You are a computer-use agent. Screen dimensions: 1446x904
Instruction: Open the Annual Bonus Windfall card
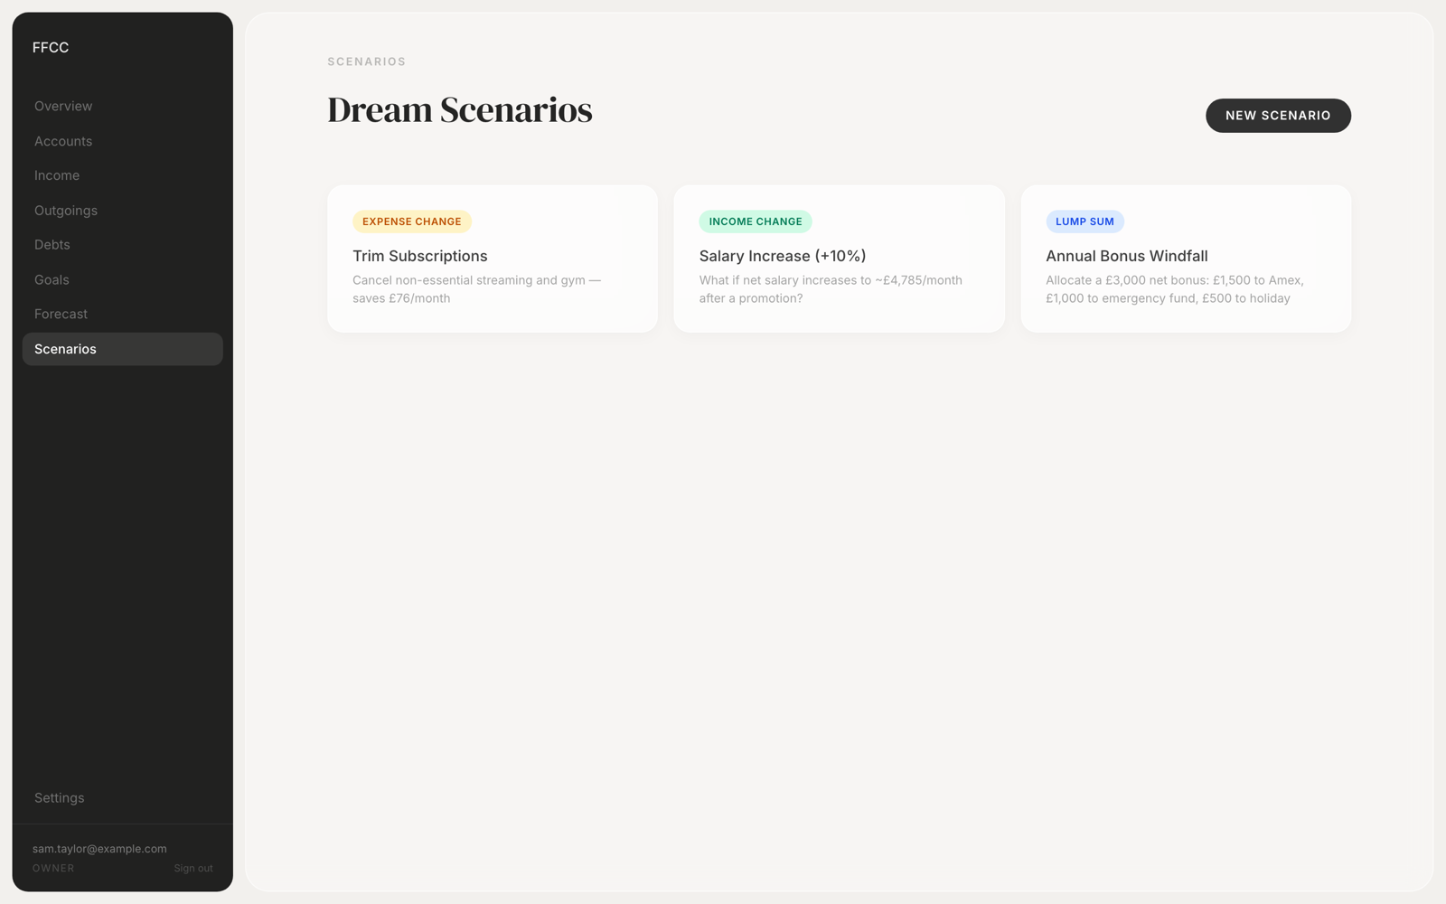coord(1186,259)
